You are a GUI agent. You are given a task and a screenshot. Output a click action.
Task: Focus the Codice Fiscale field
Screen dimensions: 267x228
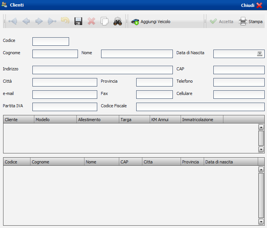coord(200,107)
